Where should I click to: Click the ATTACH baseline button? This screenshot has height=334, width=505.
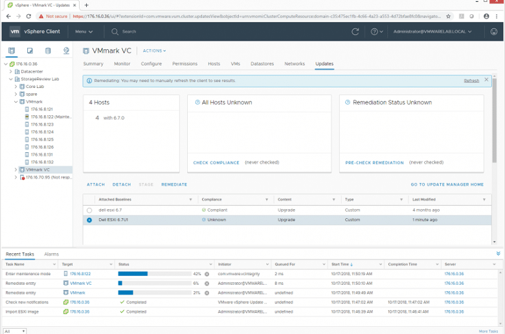point(96,184)
